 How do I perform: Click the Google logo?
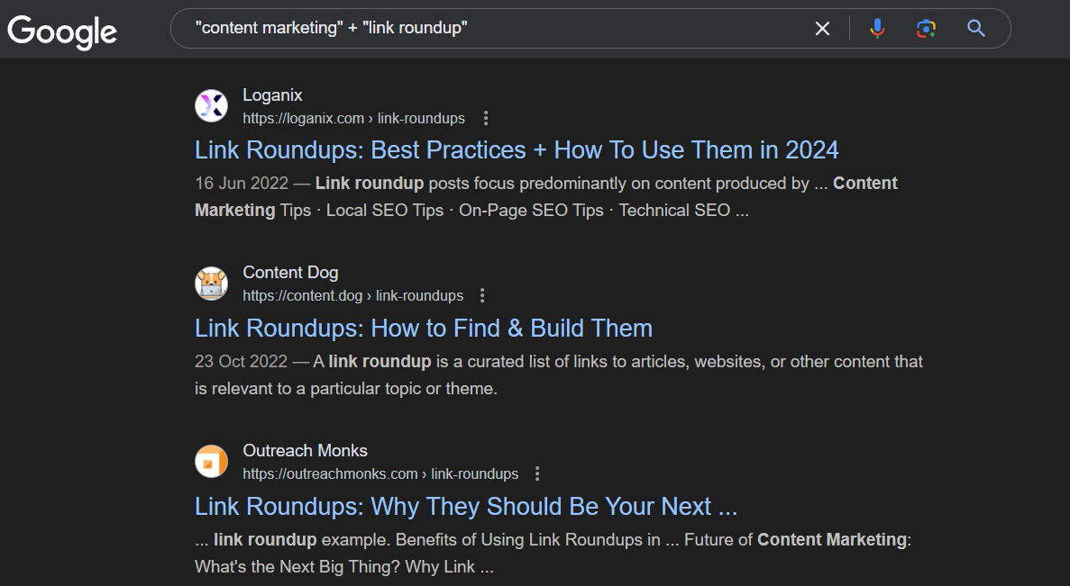pos(62,32)
